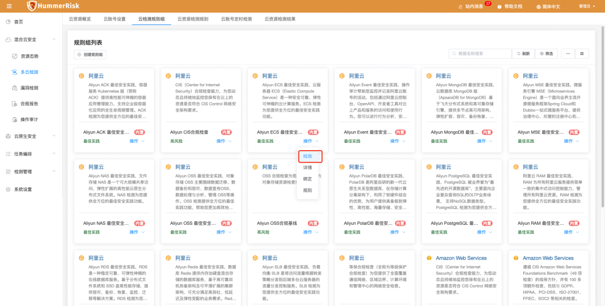Choose 详情 from the open dropdown menu

coord(308,168)
